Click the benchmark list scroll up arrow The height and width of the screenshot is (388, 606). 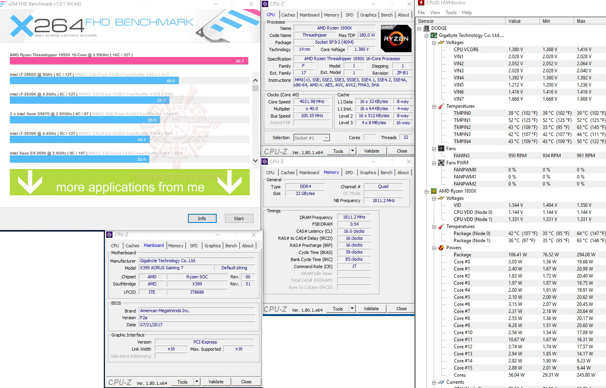tap(255, 80)
